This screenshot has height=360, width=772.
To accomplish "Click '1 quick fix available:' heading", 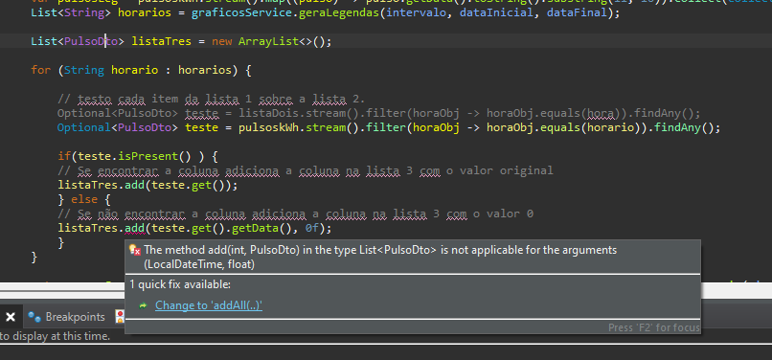I will [180, 284].
